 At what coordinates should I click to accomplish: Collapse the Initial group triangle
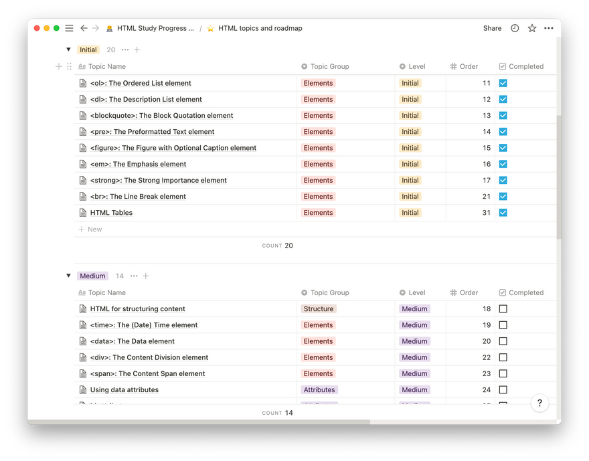pos(68,50)
